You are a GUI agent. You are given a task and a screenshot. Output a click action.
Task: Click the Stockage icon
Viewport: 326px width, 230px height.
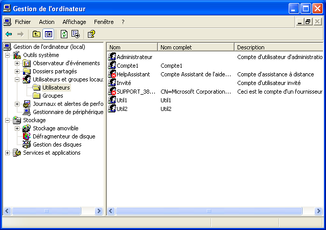coord(17,120)
